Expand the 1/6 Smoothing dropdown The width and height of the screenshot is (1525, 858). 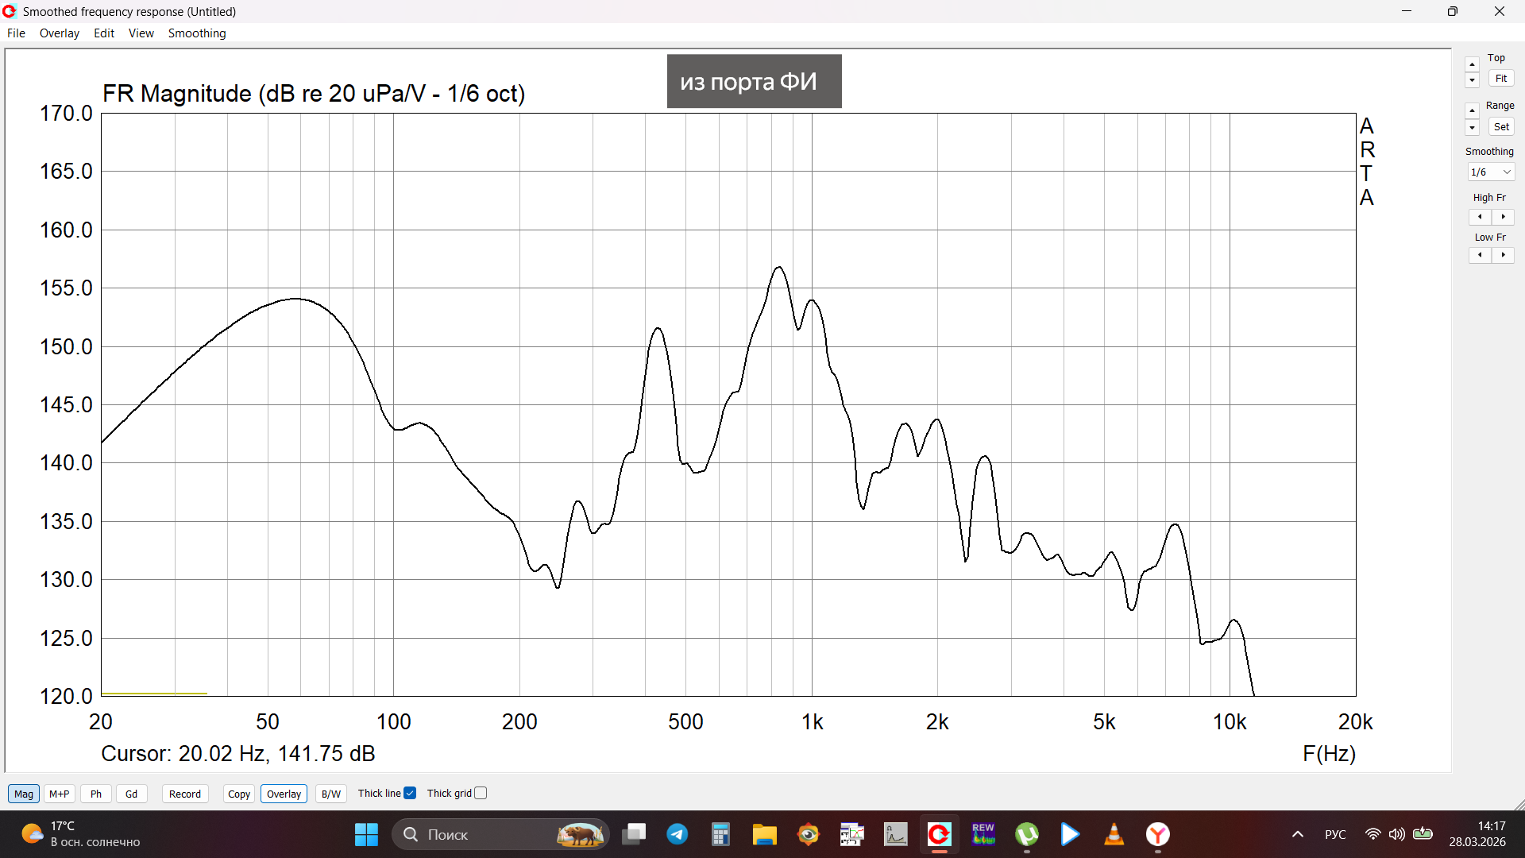point(1490,172)
